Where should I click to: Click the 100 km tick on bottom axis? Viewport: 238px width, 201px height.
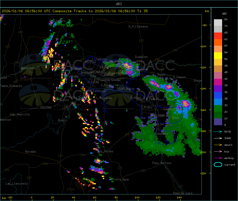(x=137, y=197)
